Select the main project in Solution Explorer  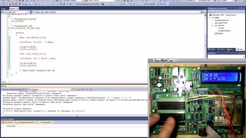click(217, 18)
